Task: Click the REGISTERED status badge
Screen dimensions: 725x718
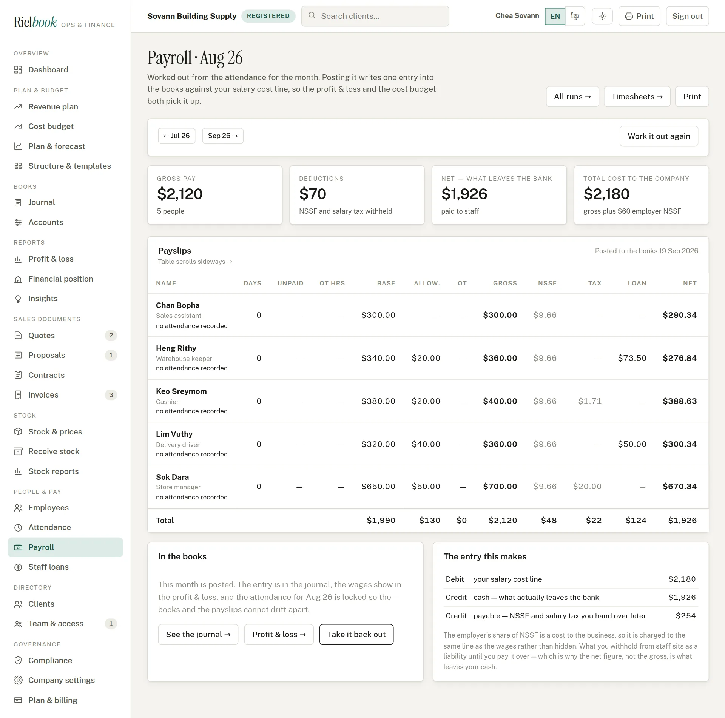Action: (268, 16)
